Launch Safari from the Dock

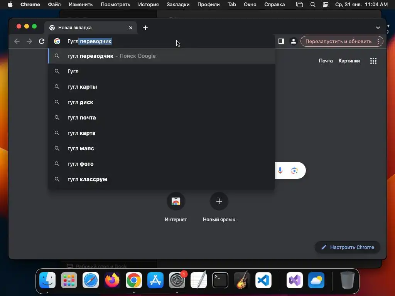coord(91,280)
